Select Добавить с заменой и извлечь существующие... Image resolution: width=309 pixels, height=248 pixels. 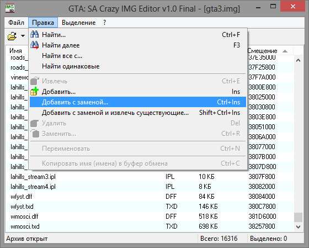tap(138, 113)
